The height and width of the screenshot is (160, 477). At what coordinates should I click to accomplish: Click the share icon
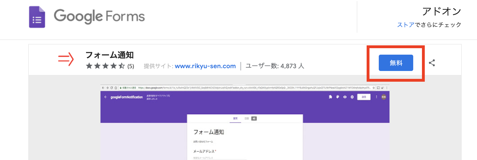[x=432, y=63]
